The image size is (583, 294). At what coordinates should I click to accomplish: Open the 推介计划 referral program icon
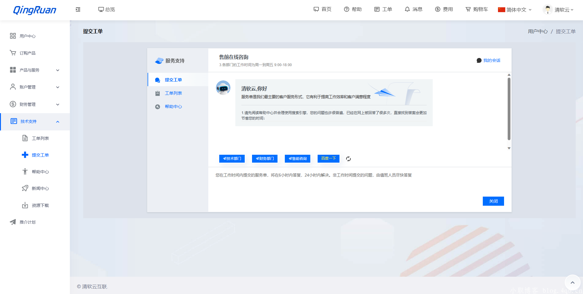click(12, 222)
